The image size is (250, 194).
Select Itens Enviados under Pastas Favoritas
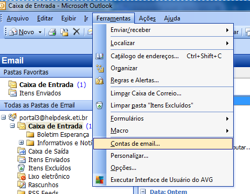pyautogui.click(x=40, y=93)
